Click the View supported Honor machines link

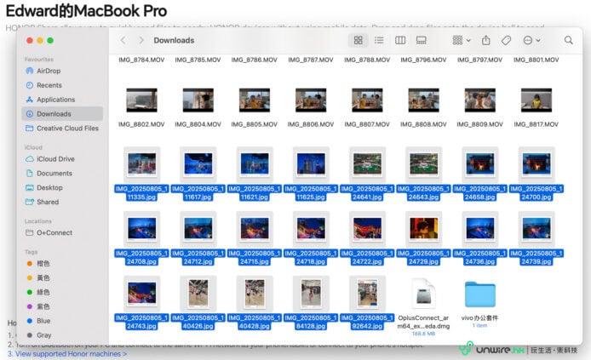click(x=67, y=353)
